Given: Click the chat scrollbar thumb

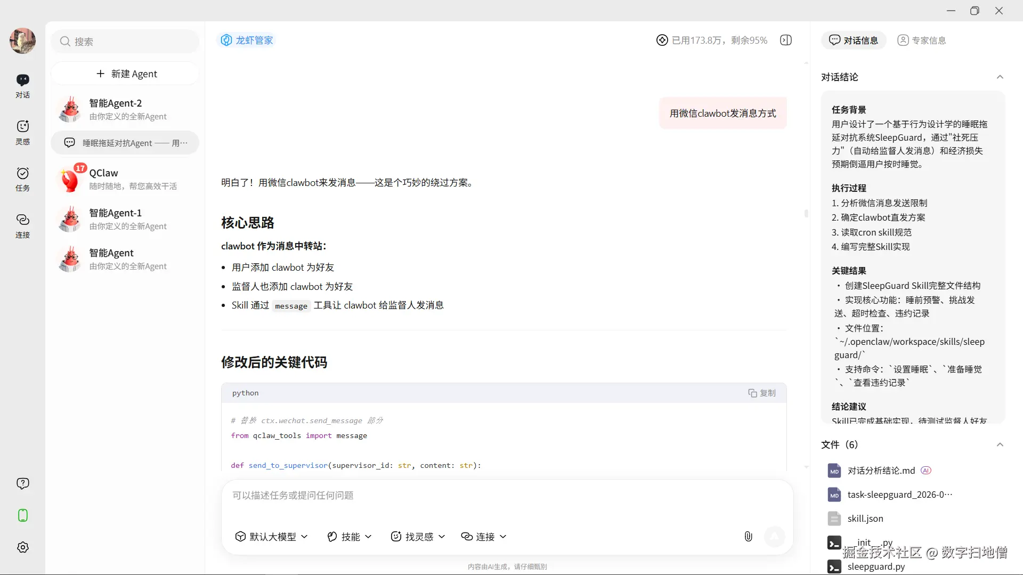Looking at the screenshot, I should pos(806,213).
